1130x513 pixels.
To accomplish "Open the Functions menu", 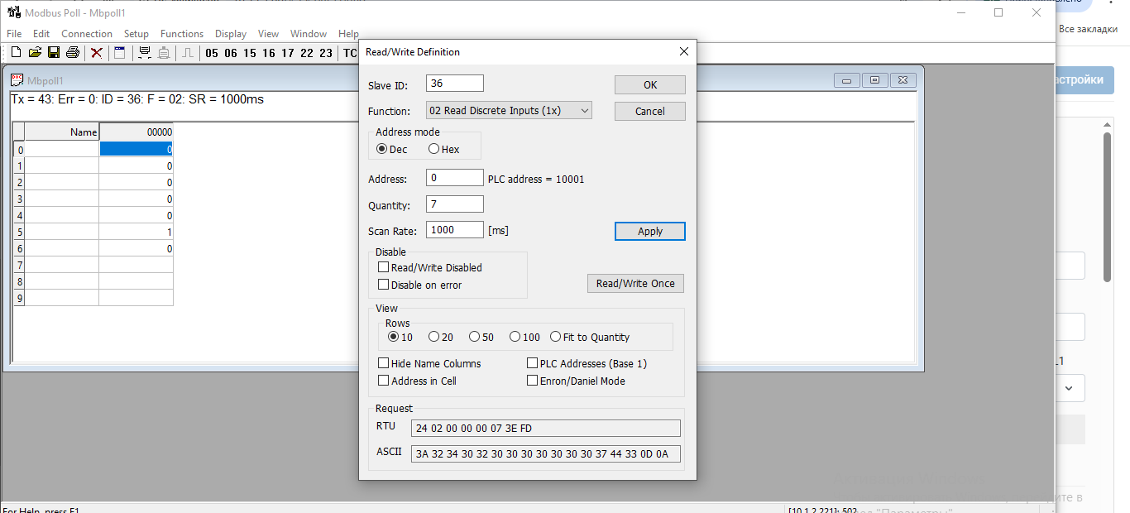I will click(x=182, y=34).
